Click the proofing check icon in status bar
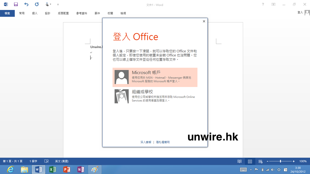Screen dimensions: 310x174 (47, 161)
